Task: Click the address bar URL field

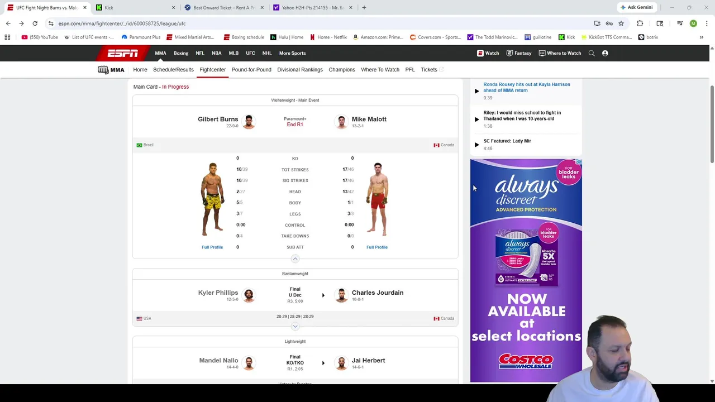Action: 313,23
